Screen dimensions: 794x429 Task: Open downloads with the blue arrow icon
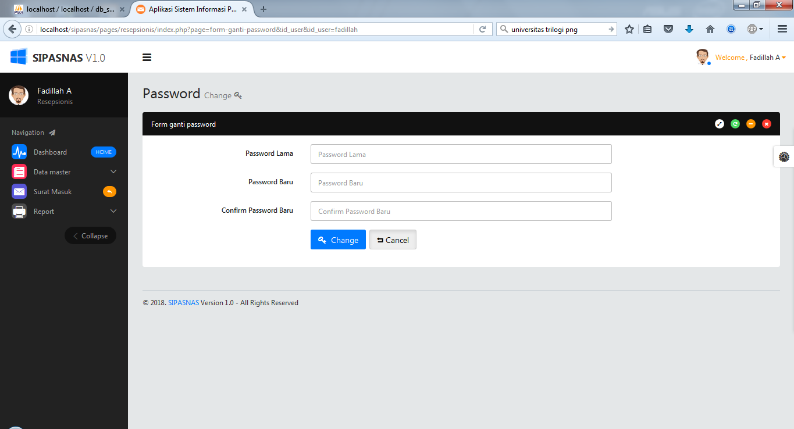pyautogui.click(x=689, y=29)
